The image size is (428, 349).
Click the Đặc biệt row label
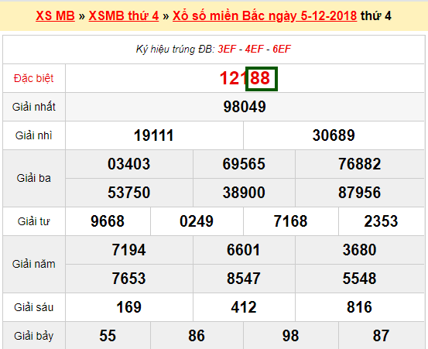[x=34, y=79]
